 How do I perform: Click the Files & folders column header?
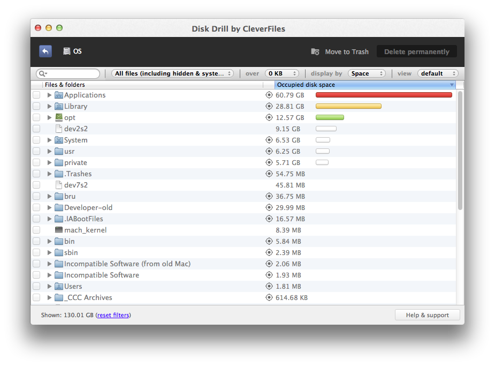(153, 85)
